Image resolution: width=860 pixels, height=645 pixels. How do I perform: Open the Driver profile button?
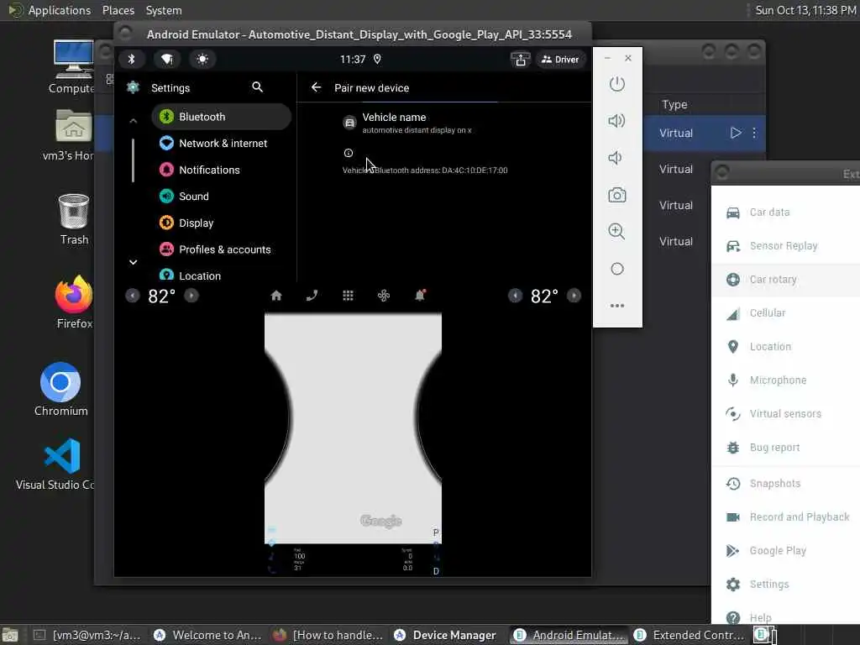pyautogui.click(x=560, y=60)
